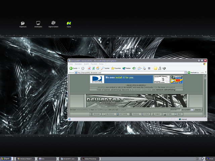Switch to AOL taskbar button
The height and width of the screenshot is (161, 215).
pyautogui.click(x=47, y=159)
